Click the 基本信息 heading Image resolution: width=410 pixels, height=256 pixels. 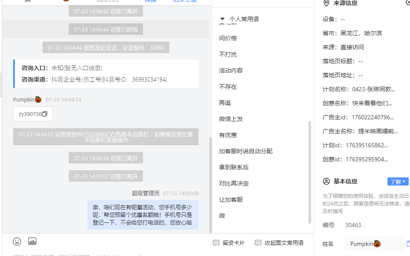[x=345, y=181]
